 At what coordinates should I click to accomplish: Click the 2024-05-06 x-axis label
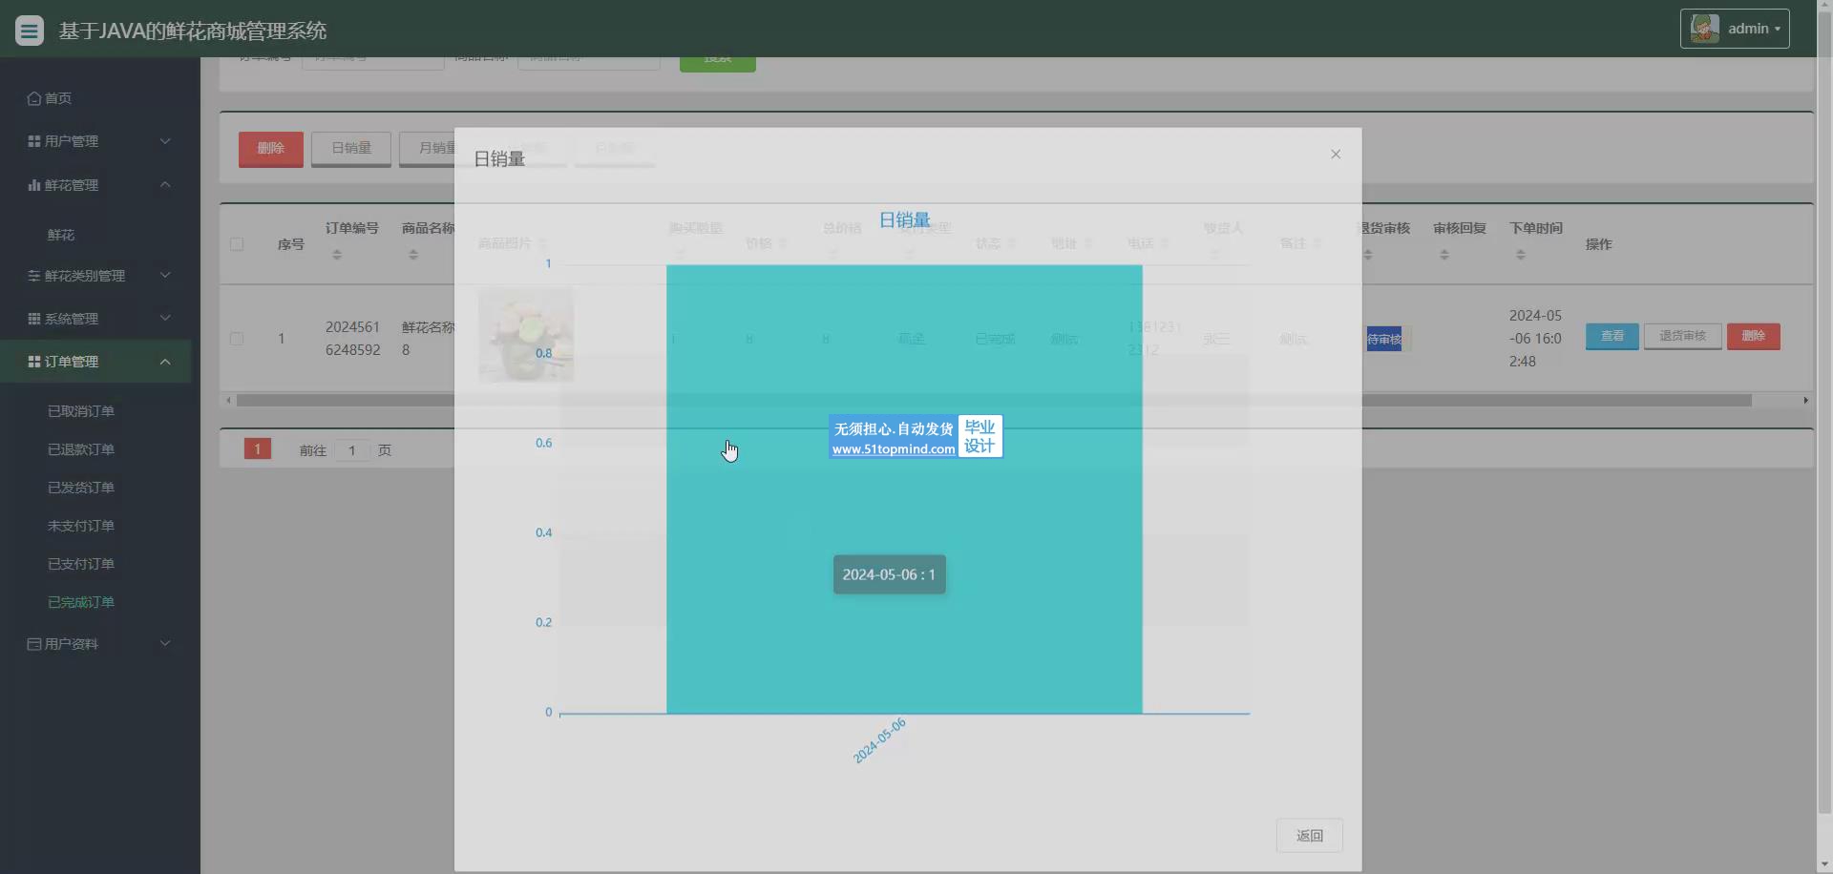(879, 740)
